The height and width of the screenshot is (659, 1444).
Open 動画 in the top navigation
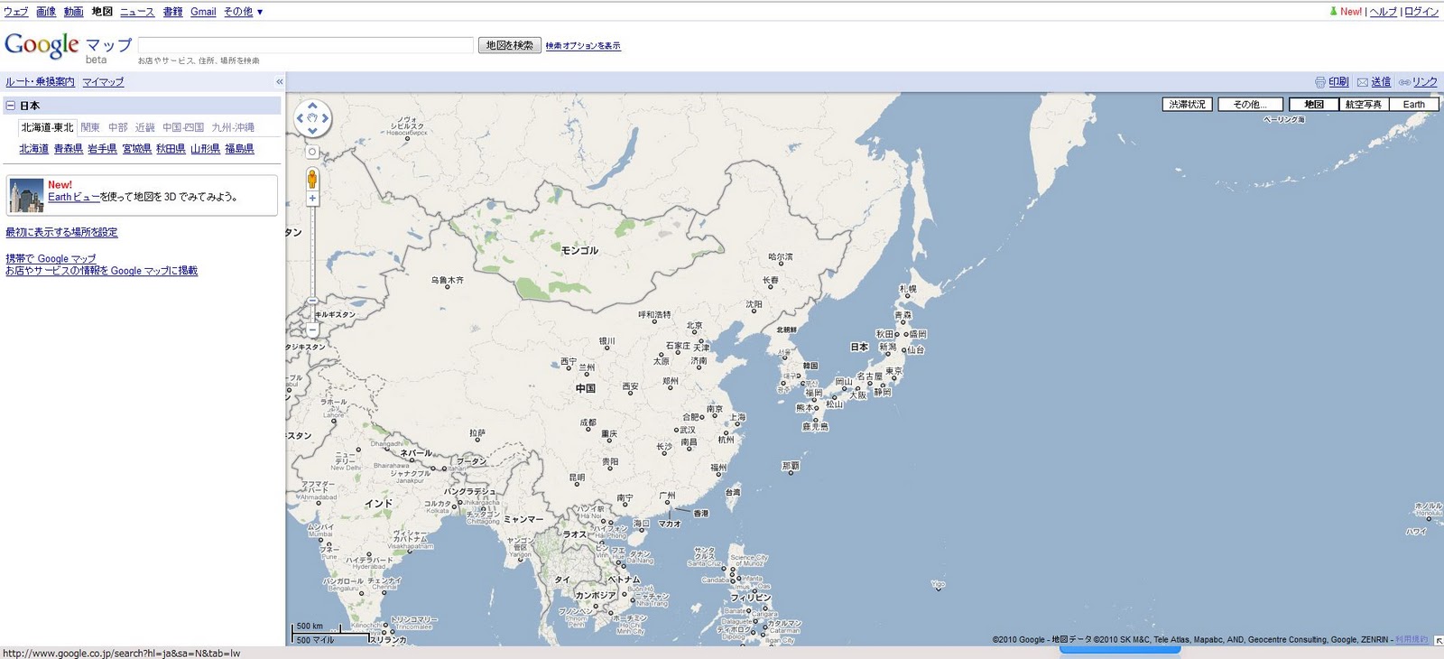pyautogui.click(x=74, y=12)
